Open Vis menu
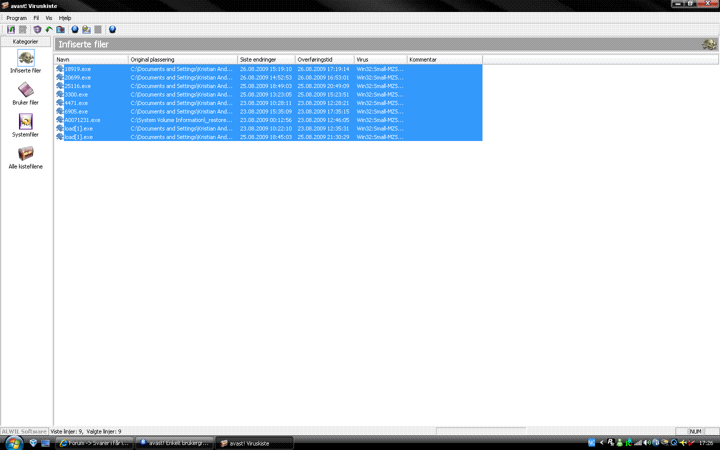 49,18
